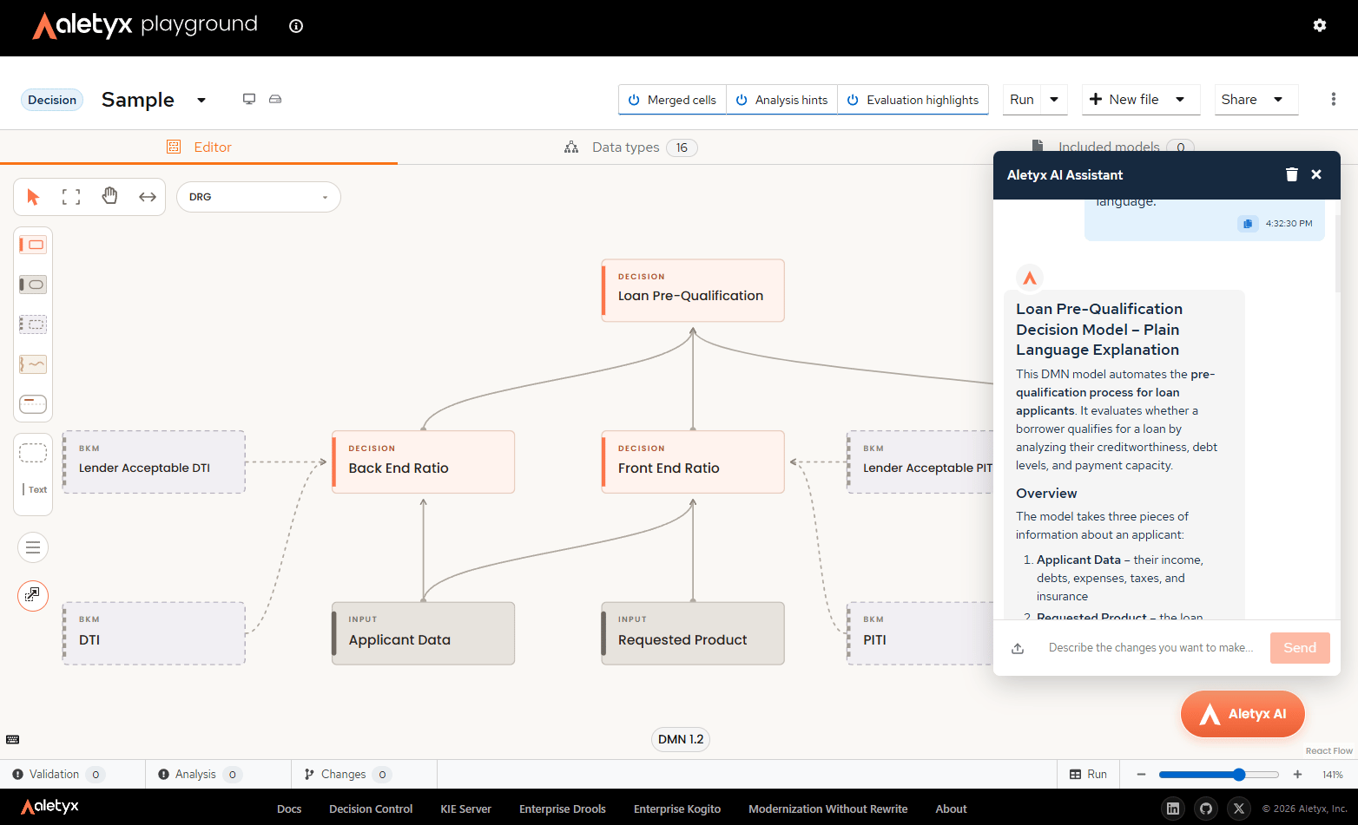Pick the Input Data node palette icon
The height and width of the screenshot is (825, 1358).
pos(33,285)
